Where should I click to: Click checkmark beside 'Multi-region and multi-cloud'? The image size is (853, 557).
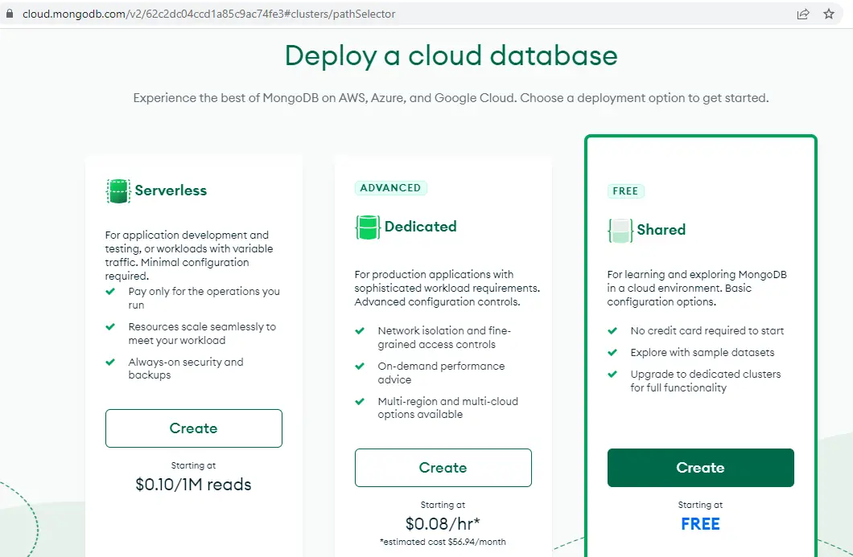tap(360, 401)
